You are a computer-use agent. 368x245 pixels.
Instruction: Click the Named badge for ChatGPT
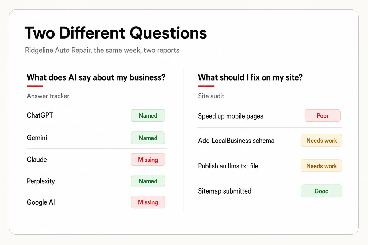pos(148,115)
